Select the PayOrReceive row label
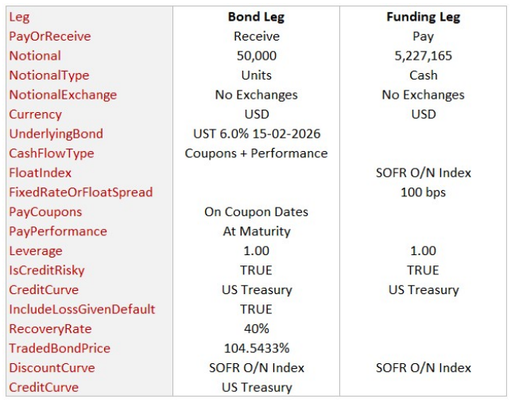The image size is (511, 403). point(49,37)
